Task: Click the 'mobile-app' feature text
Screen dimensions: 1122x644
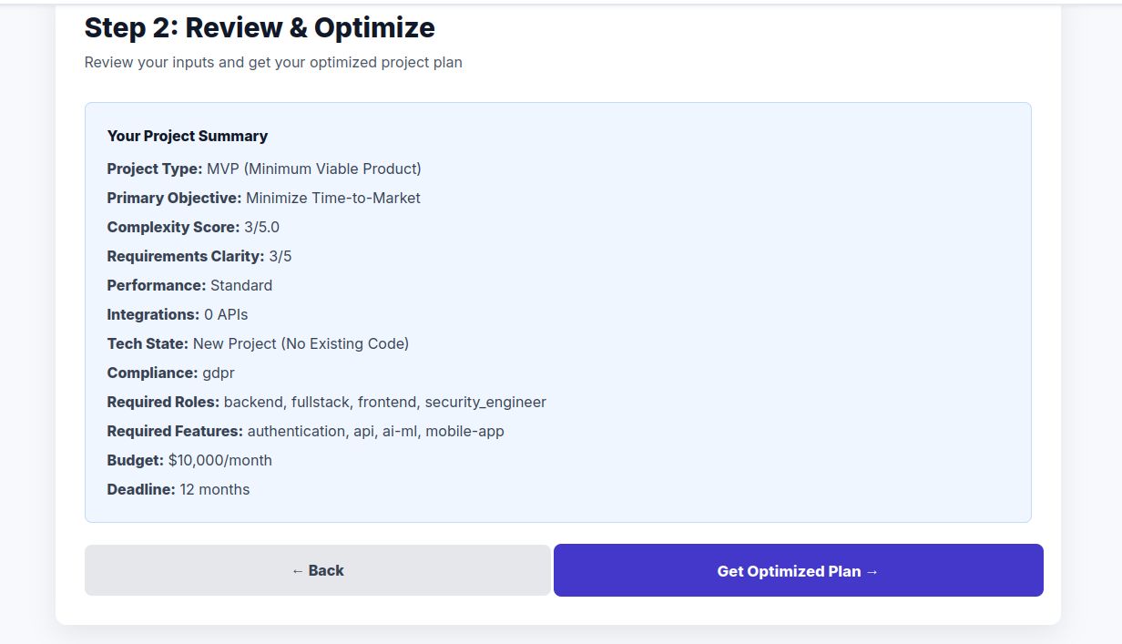Action: [x=464, y=431]
